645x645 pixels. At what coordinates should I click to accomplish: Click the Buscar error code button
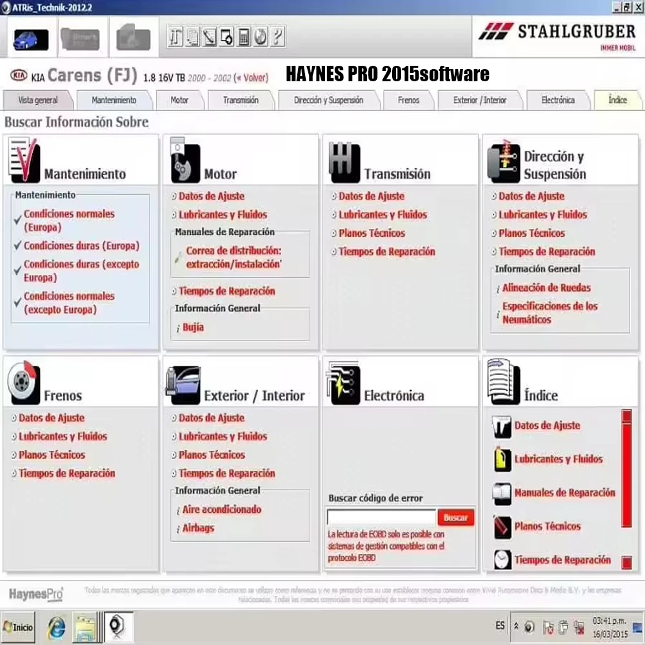456,518
